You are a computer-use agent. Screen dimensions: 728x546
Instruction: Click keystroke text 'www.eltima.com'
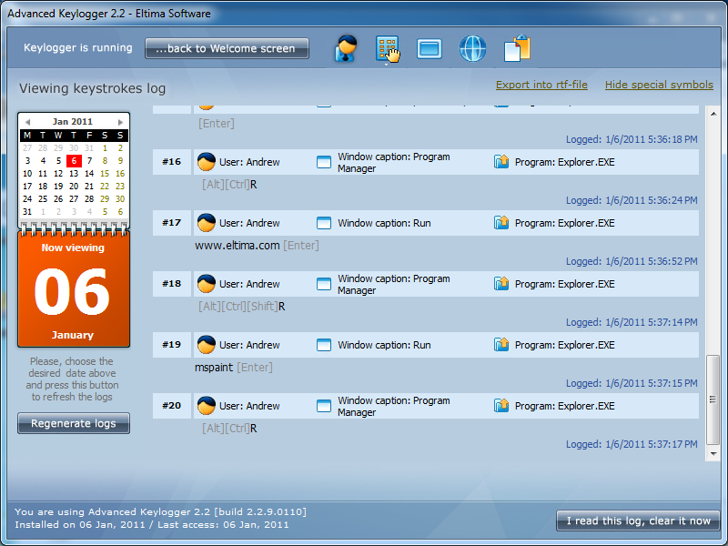tap(238, 246)
